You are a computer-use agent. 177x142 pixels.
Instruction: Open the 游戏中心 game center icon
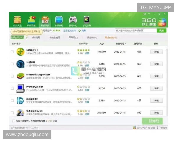coord(73,21)
